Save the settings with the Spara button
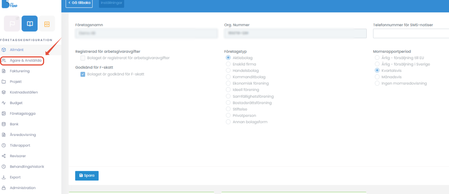The width and height of the screenshot is (449, 194). 87,175
